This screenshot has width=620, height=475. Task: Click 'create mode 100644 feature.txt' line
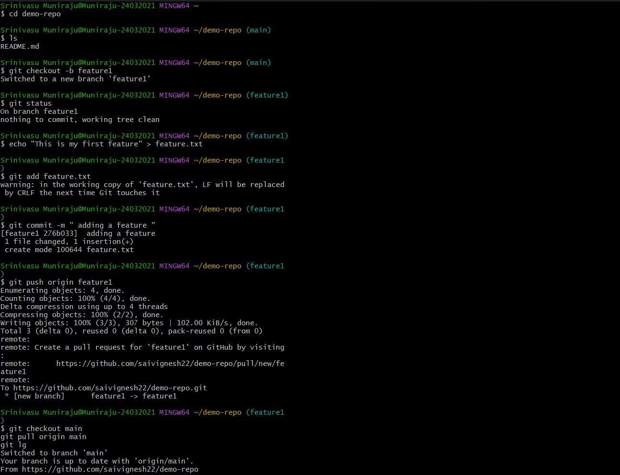click(x=69, y=250)
